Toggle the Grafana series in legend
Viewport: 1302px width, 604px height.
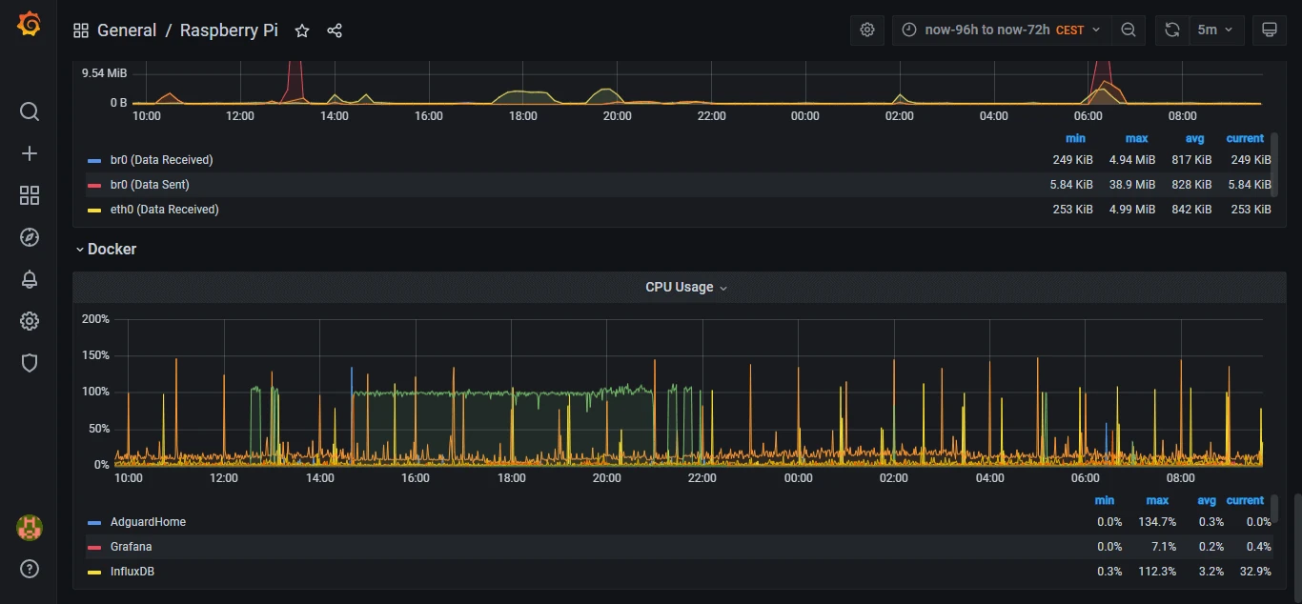click(x=131, y=547)
